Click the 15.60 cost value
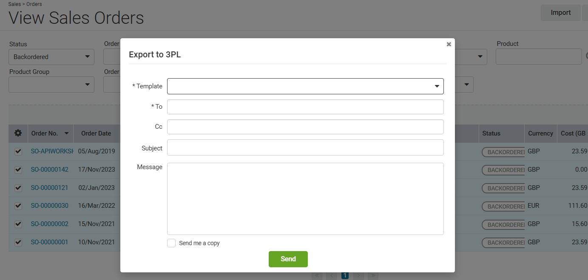The height and width of the screenshot is (280, 588). [x=579, y=224]
